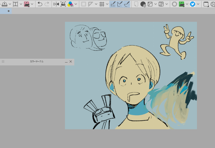Toggle the grid display icon
The width and height of the screenshot is (215, 148).
coord(102,4)
